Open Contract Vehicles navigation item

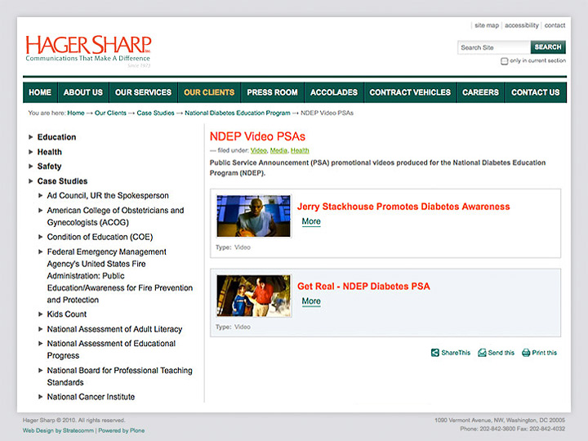tap(409, 92)
